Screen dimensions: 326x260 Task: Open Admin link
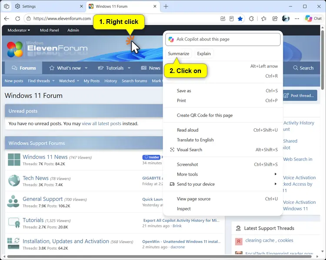tap(73, 30)
